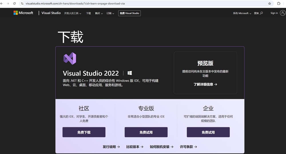Click the browser forward arrow
Screen dimensions: 286x154
coord(8,3)
